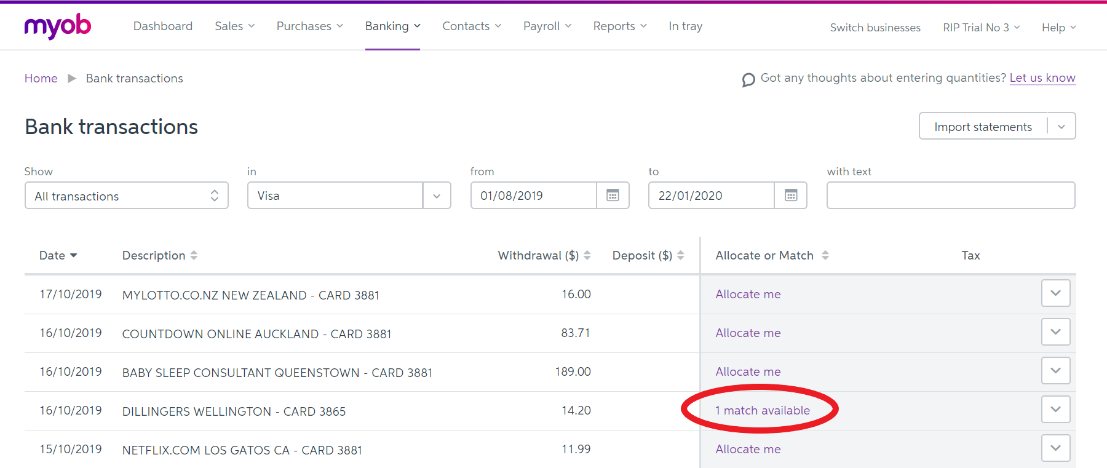The image size is (1107, 468).
Task: Allocate me for NETFLIX.COM transaction
Action: [x=748, y=449]
